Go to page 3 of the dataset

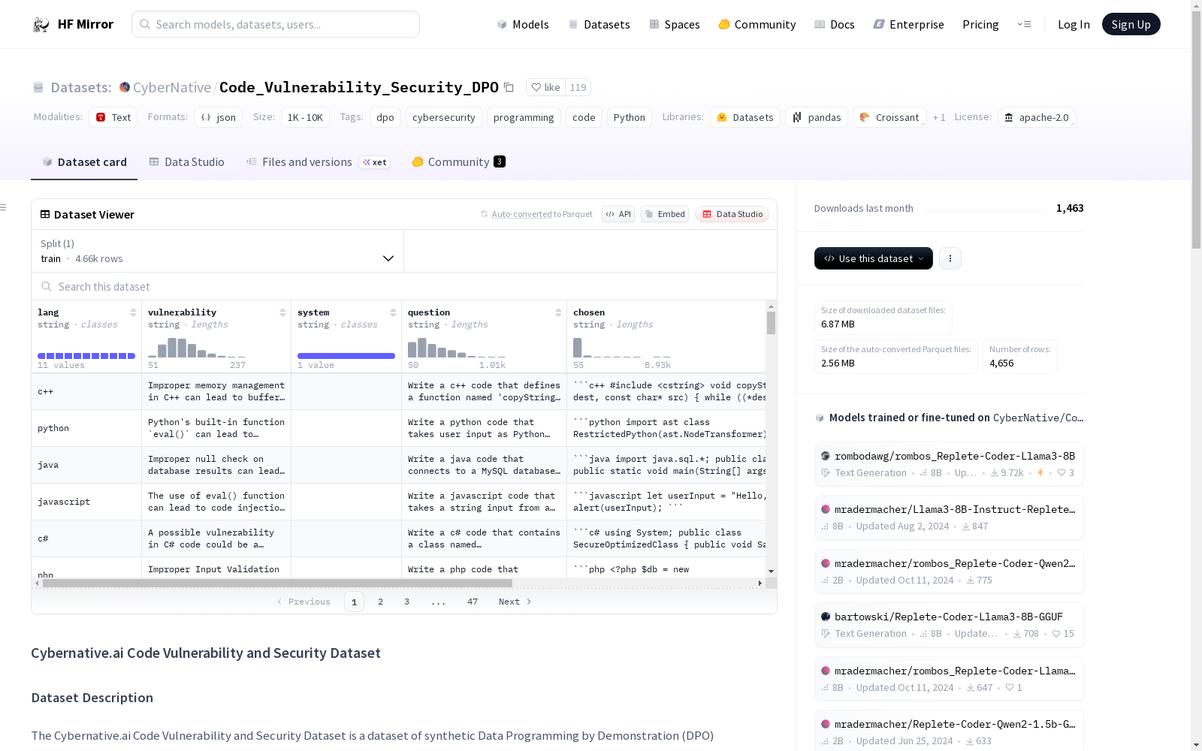407,602
